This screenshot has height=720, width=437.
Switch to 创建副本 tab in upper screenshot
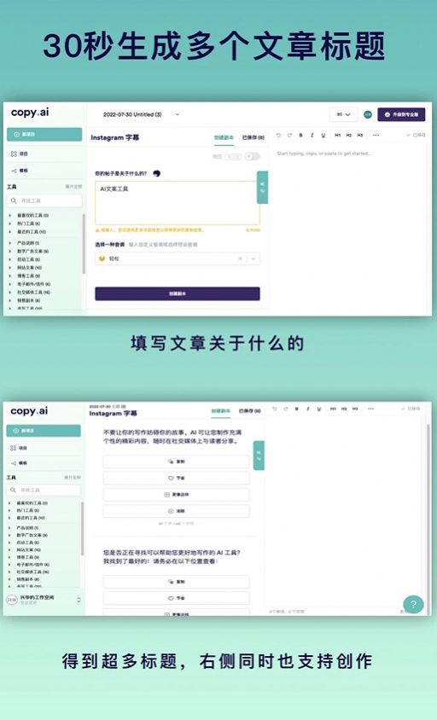(224, 137)
